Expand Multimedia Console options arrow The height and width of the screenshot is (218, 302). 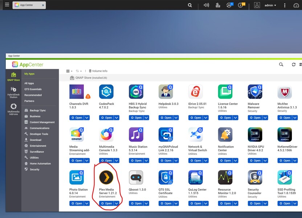pos(117,160)
